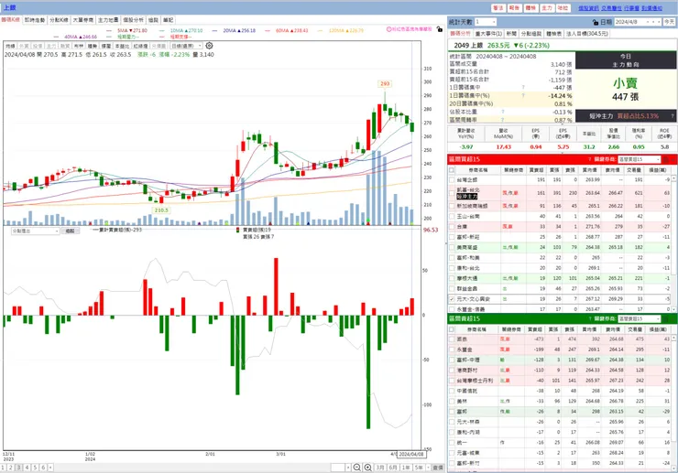The height and width of the screenshot is (473, 678).
Task: Click the 主力 red button in top bar
Action: tap(547, 7)
